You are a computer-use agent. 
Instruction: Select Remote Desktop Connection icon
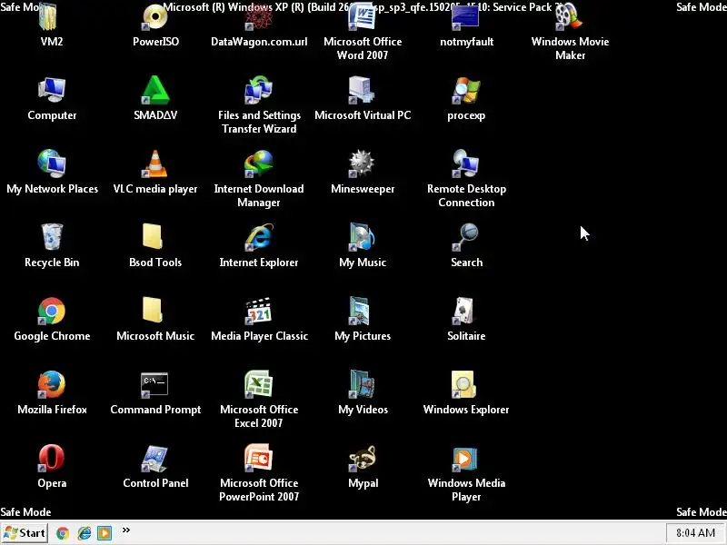click(x=466, y=163)
